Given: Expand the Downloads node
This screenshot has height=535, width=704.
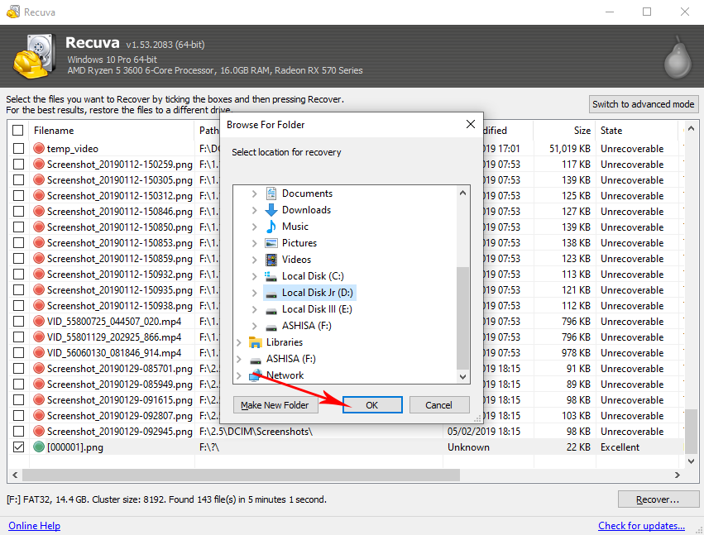Looking at the screenshot, I should [x=255, y=210].
